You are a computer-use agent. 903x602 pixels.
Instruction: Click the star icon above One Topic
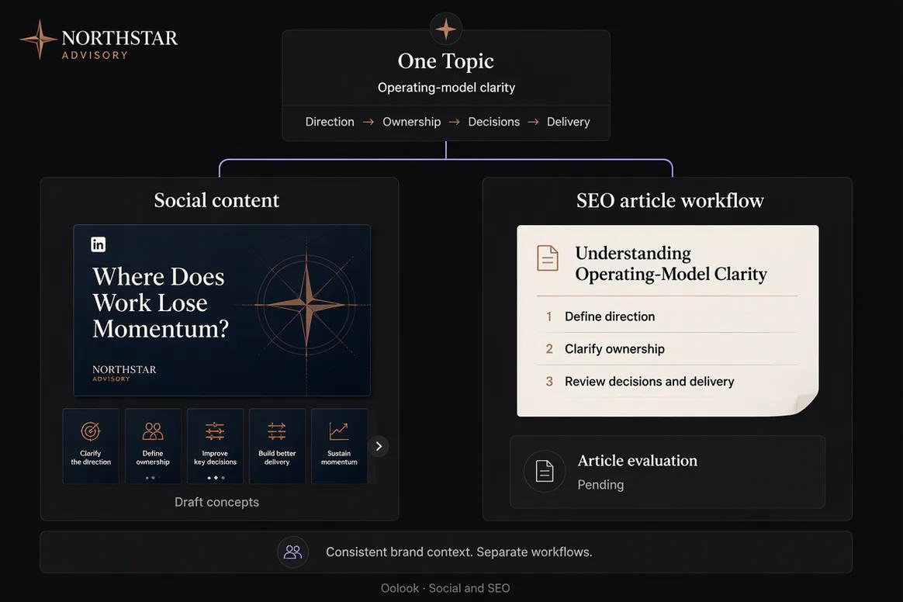446,29
